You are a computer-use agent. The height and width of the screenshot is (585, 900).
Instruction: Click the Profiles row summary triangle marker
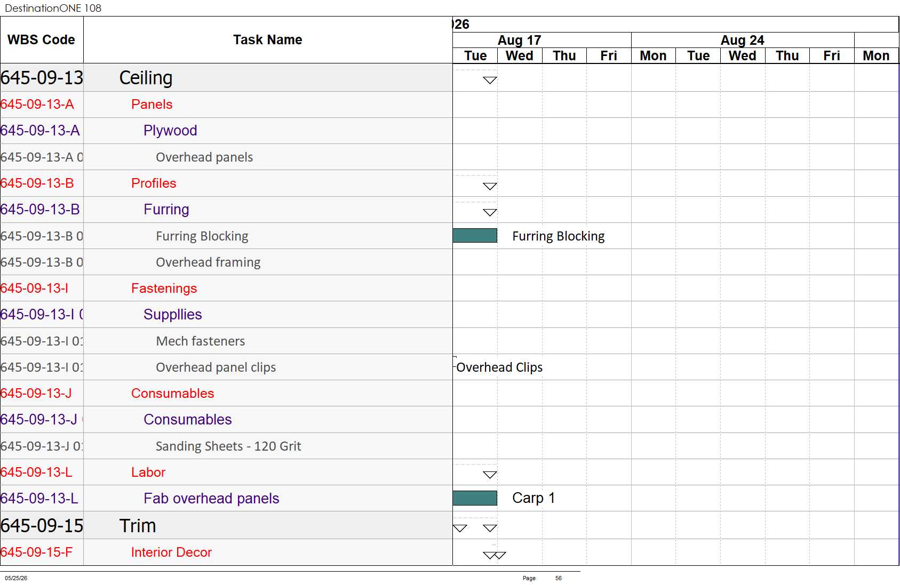pos(490,186)
